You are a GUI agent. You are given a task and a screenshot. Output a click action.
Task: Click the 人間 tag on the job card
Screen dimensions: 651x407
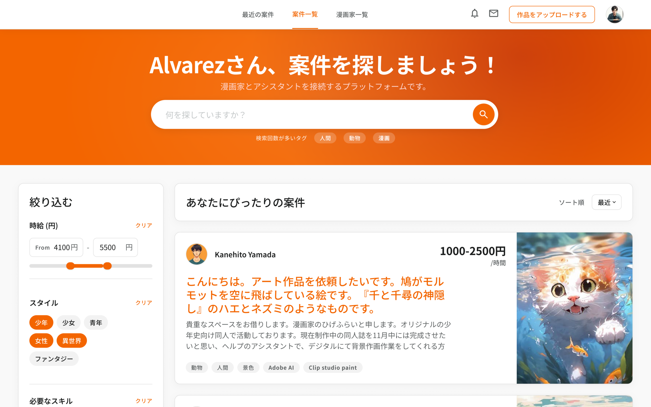[x=223, y=368]
